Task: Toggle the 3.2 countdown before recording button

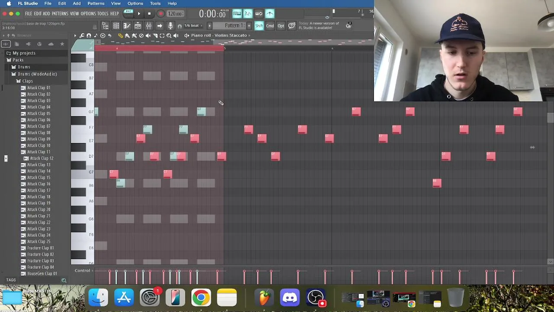Action: pyautogui.click(x=248, y=13)
